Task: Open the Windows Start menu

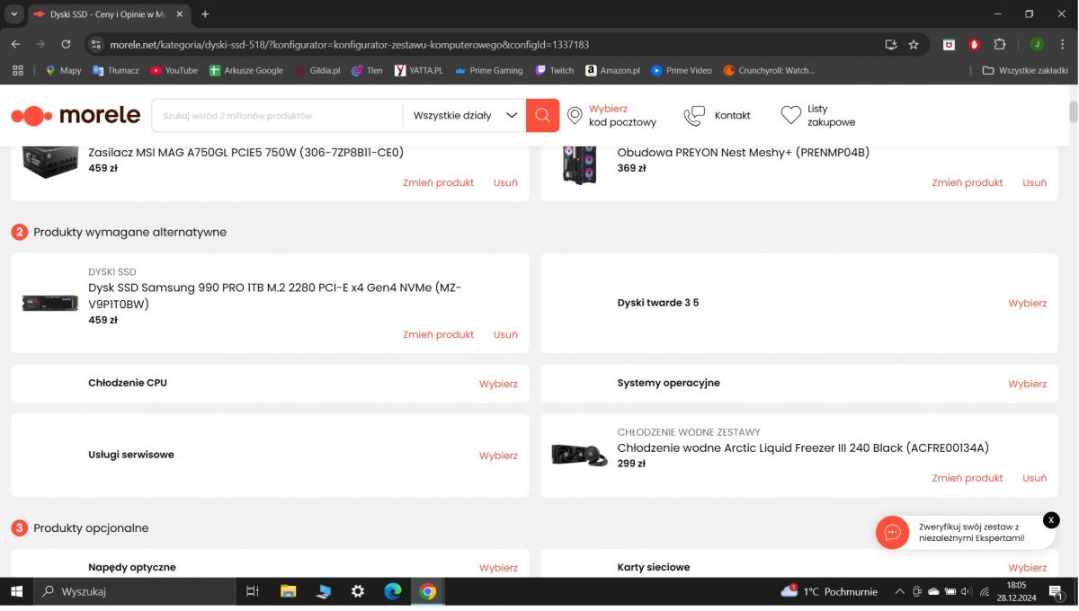Action: (16, 591)
